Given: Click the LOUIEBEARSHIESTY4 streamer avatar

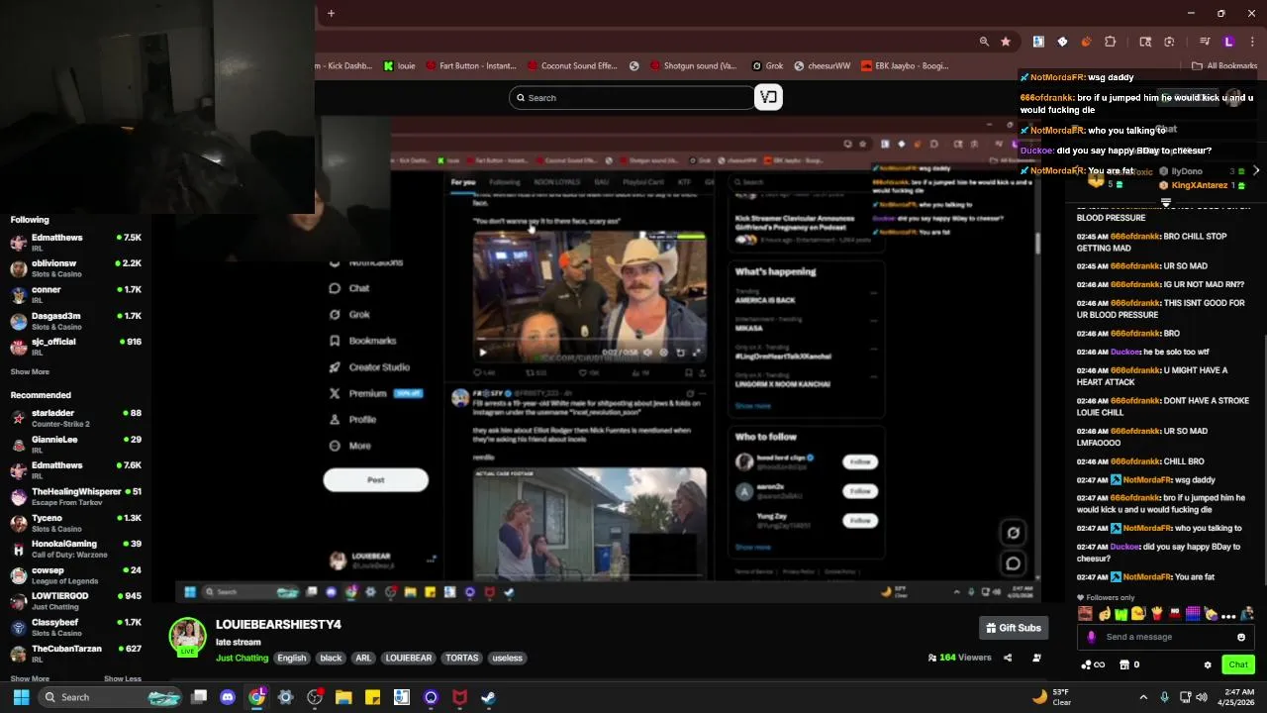Looking at the screenshot, I should [187, 637].
